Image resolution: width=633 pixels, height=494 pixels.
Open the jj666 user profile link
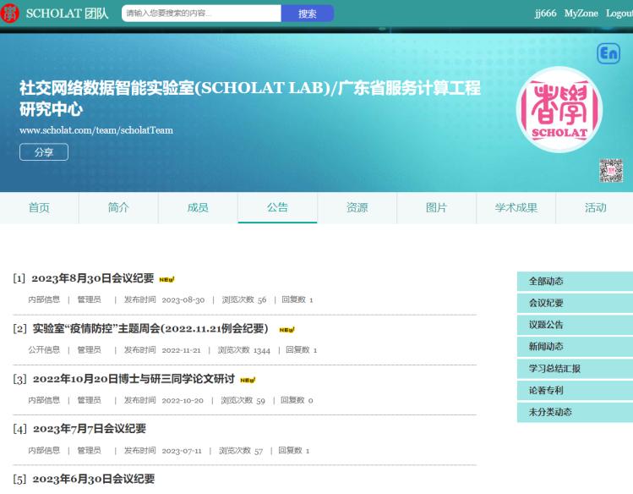coord(545,14)
